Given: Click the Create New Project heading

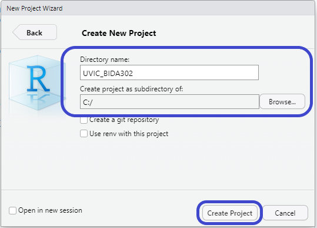Looking at the screenshot, I should click(119, 33).
